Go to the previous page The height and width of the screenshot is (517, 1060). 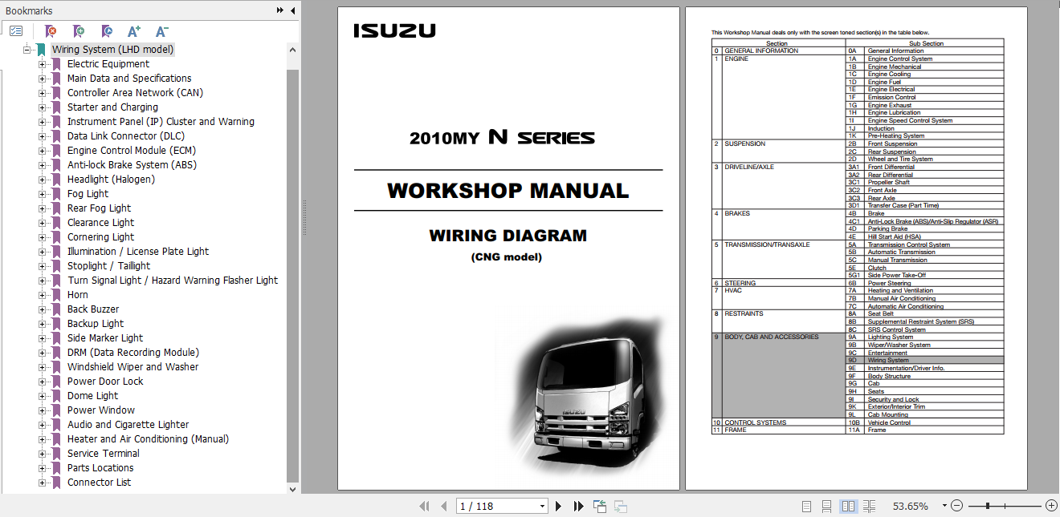444,506
